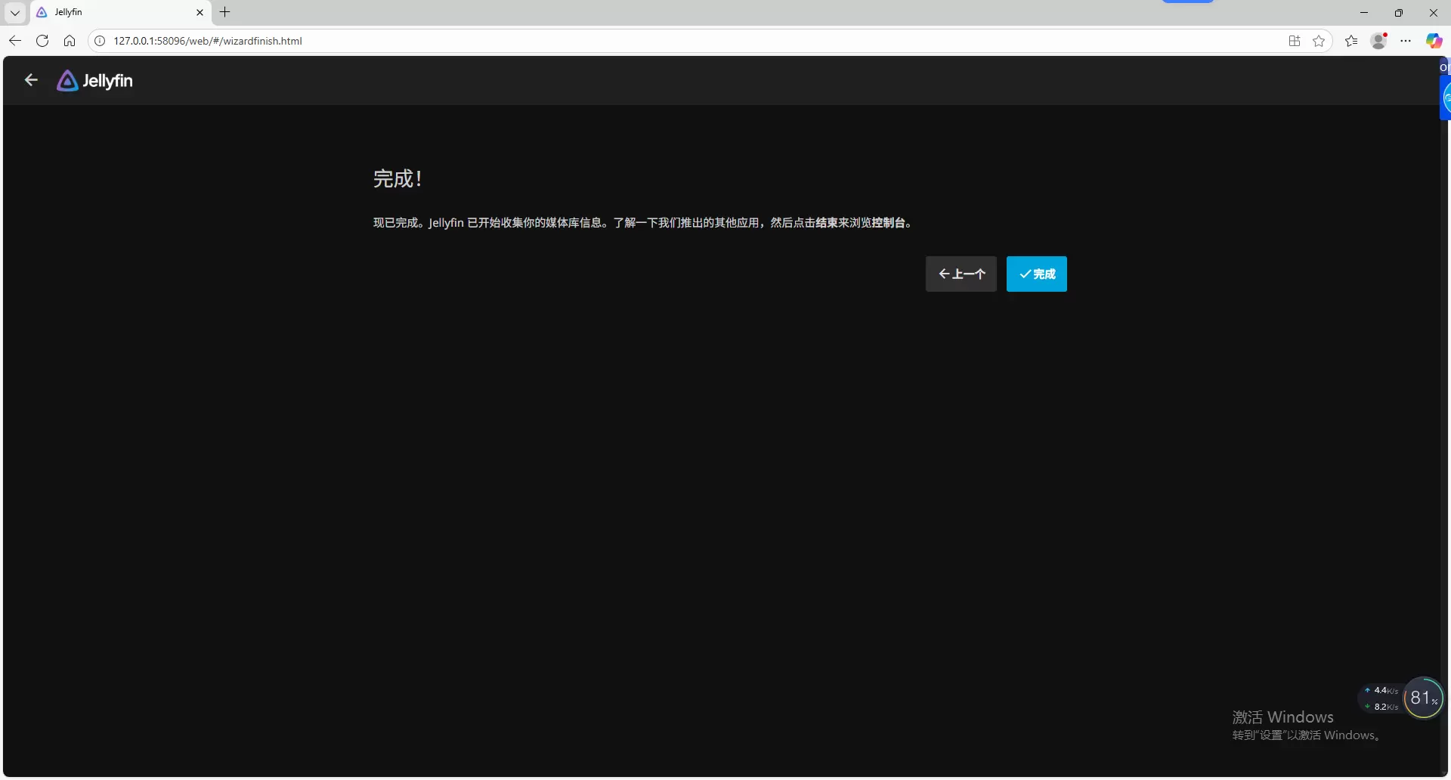Go back with the 上一个 button
The image size is (1451, 780).
pos(961,274)
